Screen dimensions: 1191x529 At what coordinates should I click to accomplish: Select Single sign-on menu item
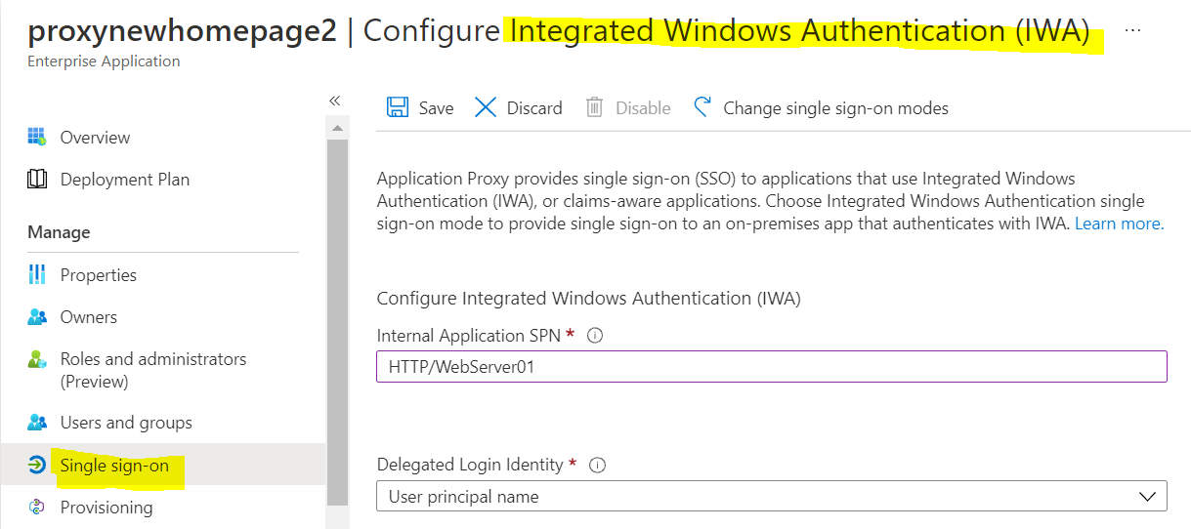point(114,466)
